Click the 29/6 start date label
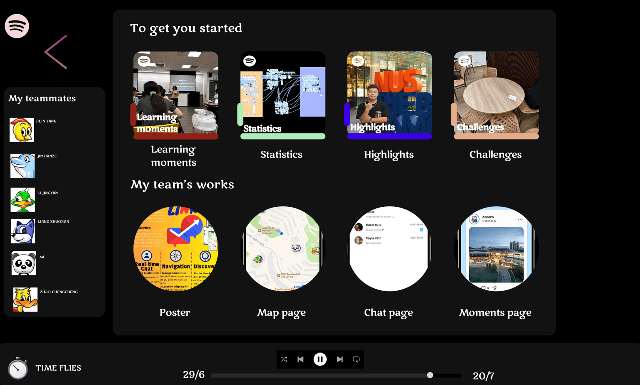This screenshot has height=385, width=640. click(x=194, y=375)
